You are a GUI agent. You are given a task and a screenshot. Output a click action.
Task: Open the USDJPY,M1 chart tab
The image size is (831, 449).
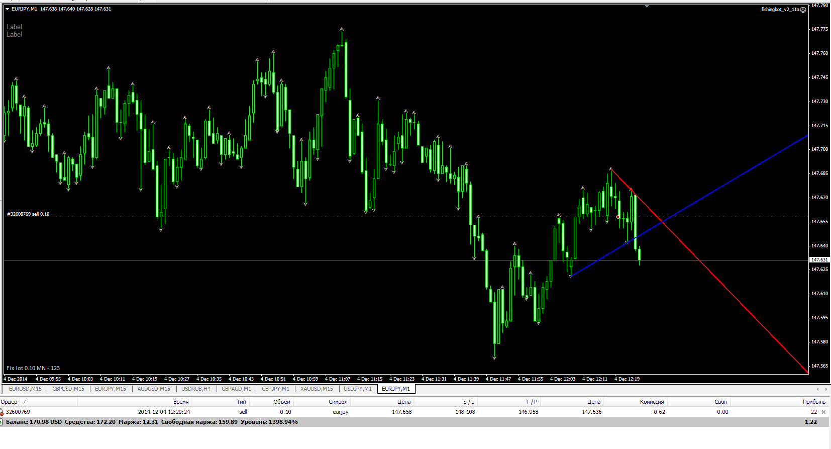358,389
